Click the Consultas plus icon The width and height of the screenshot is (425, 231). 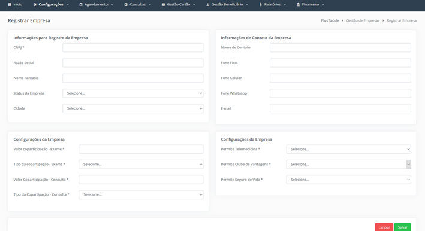point(126,5)
